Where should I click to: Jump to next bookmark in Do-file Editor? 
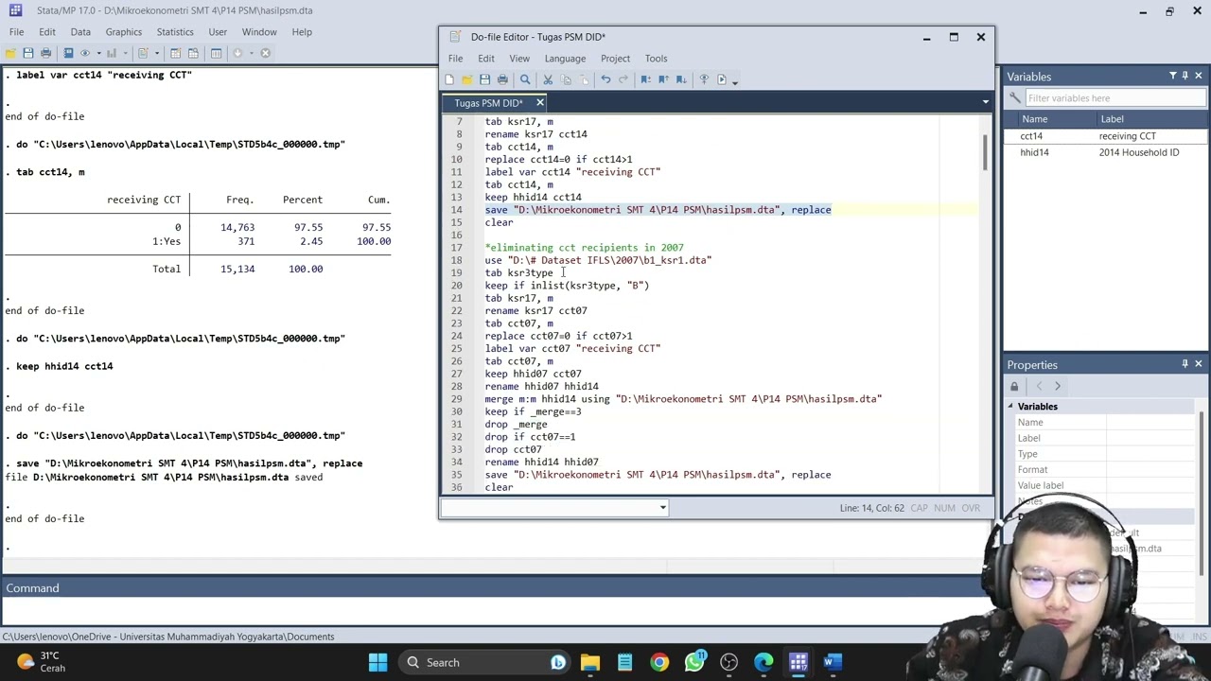pos(681,79)
